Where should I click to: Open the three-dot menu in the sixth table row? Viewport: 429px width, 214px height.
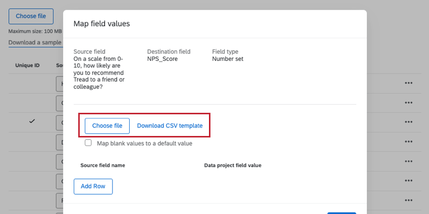click(409, 181)
